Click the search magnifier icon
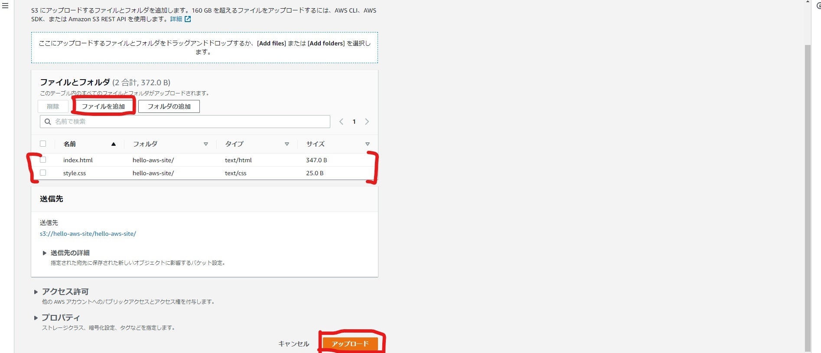 click(x=48, y=122)
